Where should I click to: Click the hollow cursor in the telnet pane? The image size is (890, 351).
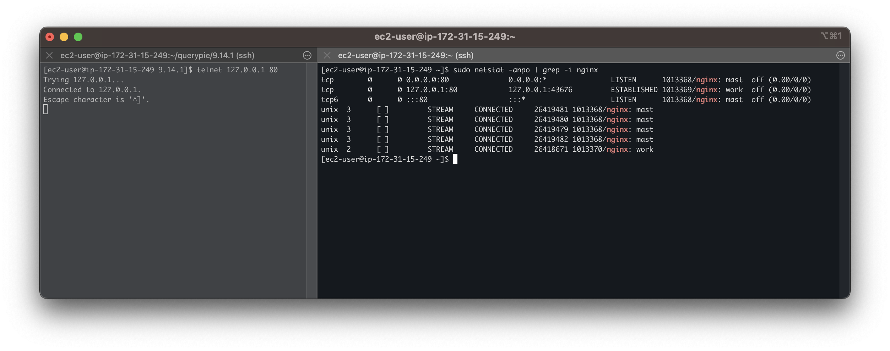pyautogui.click(x=45, y=110)
